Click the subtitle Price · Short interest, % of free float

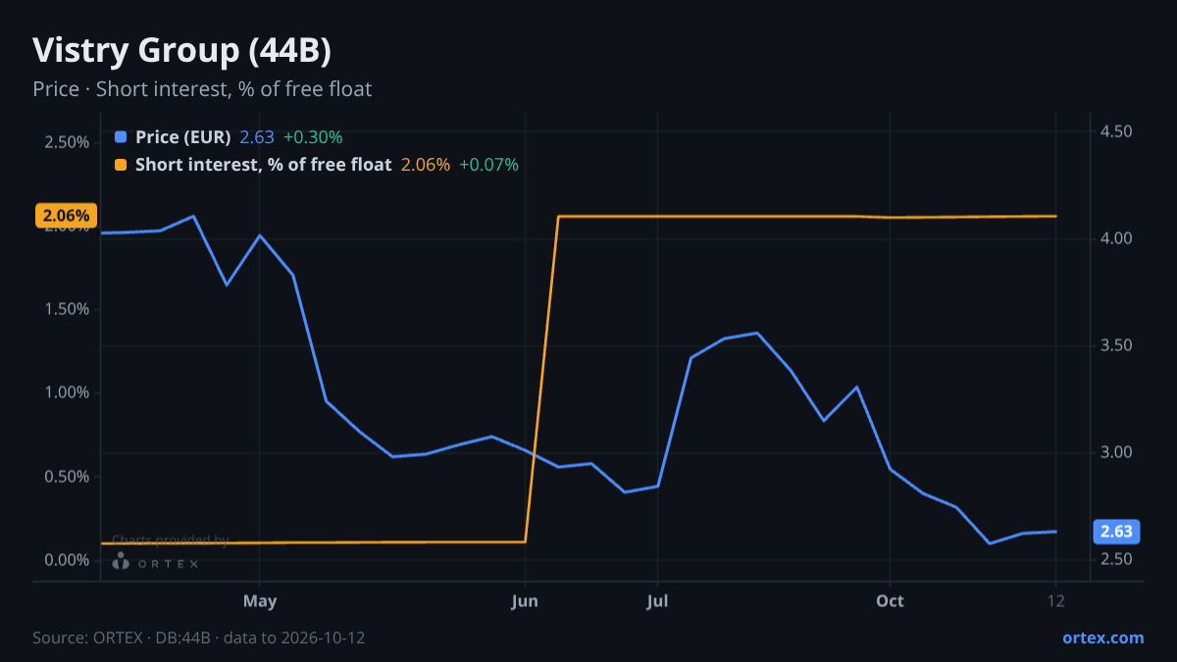pyautogui.click(x=202, y=89)
